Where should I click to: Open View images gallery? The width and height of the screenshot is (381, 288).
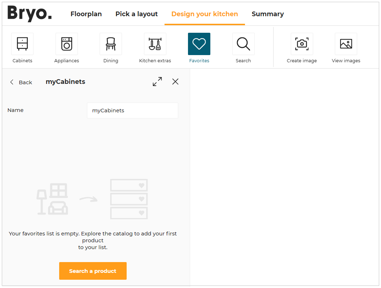346,44
